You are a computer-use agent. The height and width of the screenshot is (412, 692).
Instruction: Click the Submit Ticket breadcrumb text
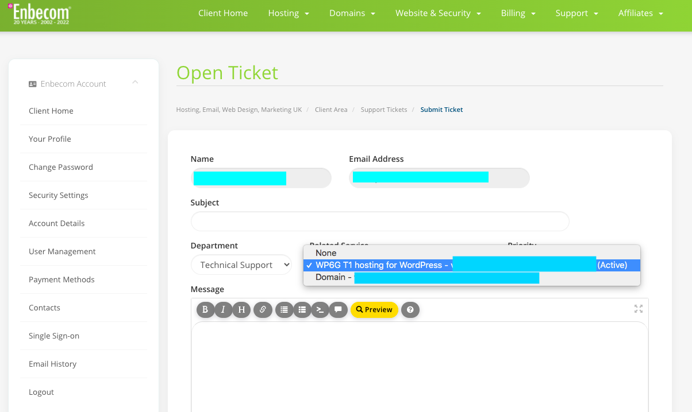[x=441, y=110]
